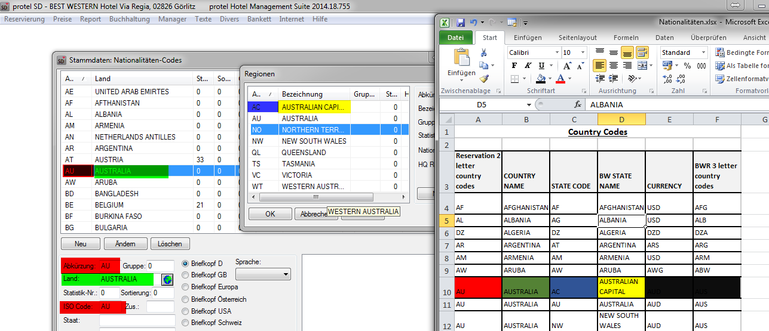Click the font color red A swatch
The height and width of the screenshot is (331, 769).
[560, 79]
